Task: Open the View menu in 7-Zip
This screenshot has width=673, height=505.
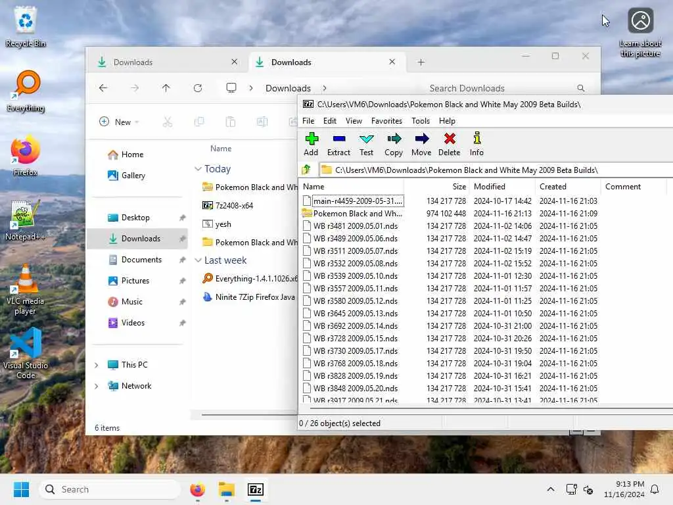Action: (x=354, y=121)
